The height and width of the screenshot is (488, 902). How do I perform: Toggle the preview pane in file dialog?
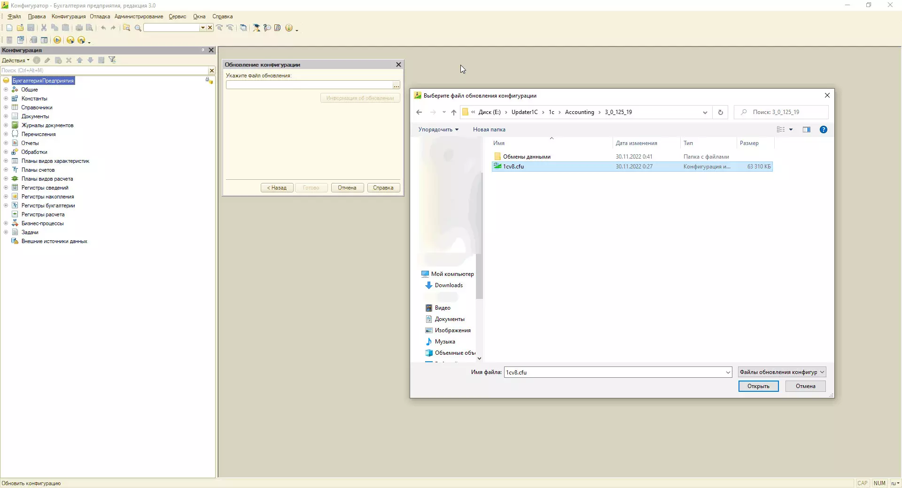pos(807,130)
